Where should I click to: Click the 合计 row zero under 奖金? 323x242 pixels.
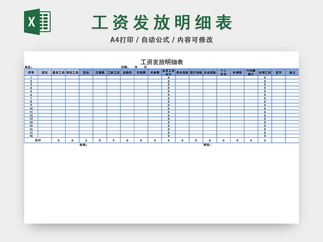coord(86,141)
